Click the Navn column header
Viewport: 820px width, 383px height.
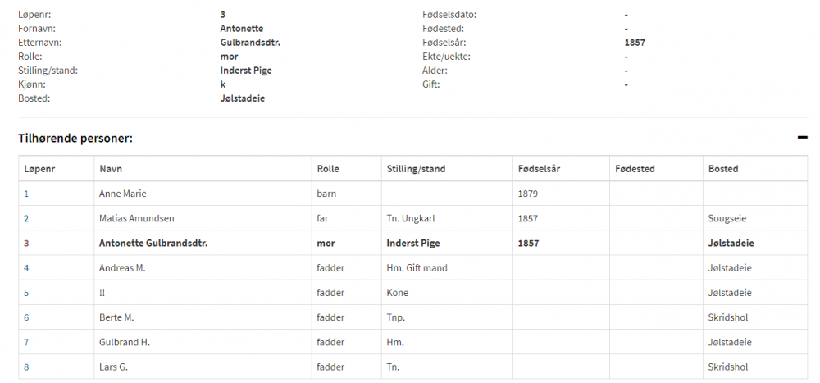tap(111, 169)
